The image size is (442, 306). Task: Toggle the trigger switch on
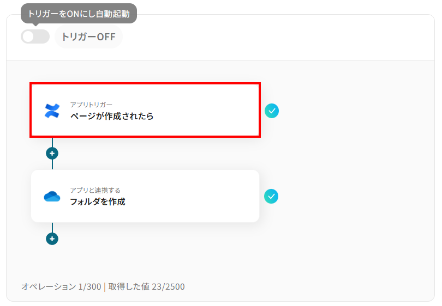35,36
